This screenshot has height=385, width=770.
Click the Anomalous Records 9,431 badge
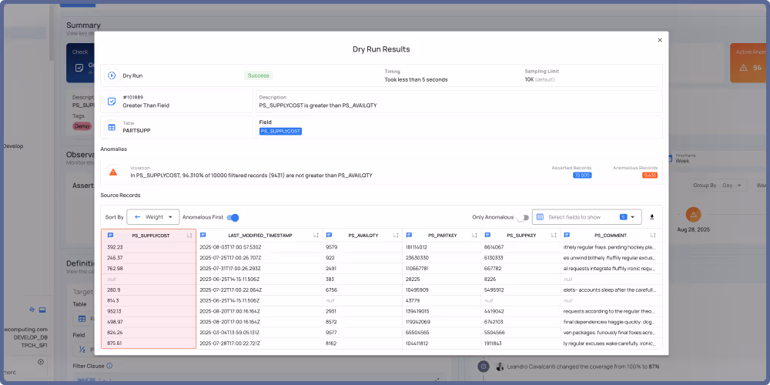point(650,175)
